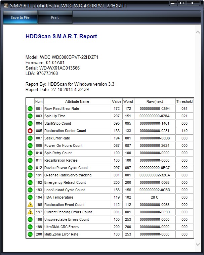Save the S.M.A.R.T. report to file
The width and height of the screenshot is (204, 255).
click(x=20, y=17)
